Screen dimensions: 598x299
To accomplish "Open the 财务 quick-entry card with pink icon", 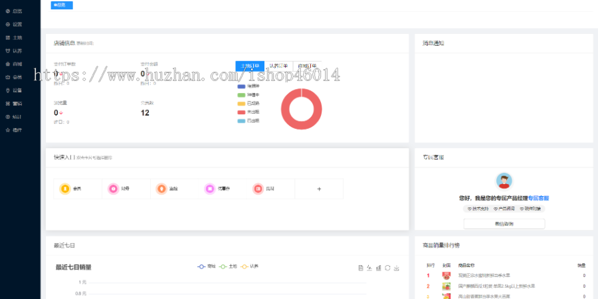I will click(x=126, y=189).
